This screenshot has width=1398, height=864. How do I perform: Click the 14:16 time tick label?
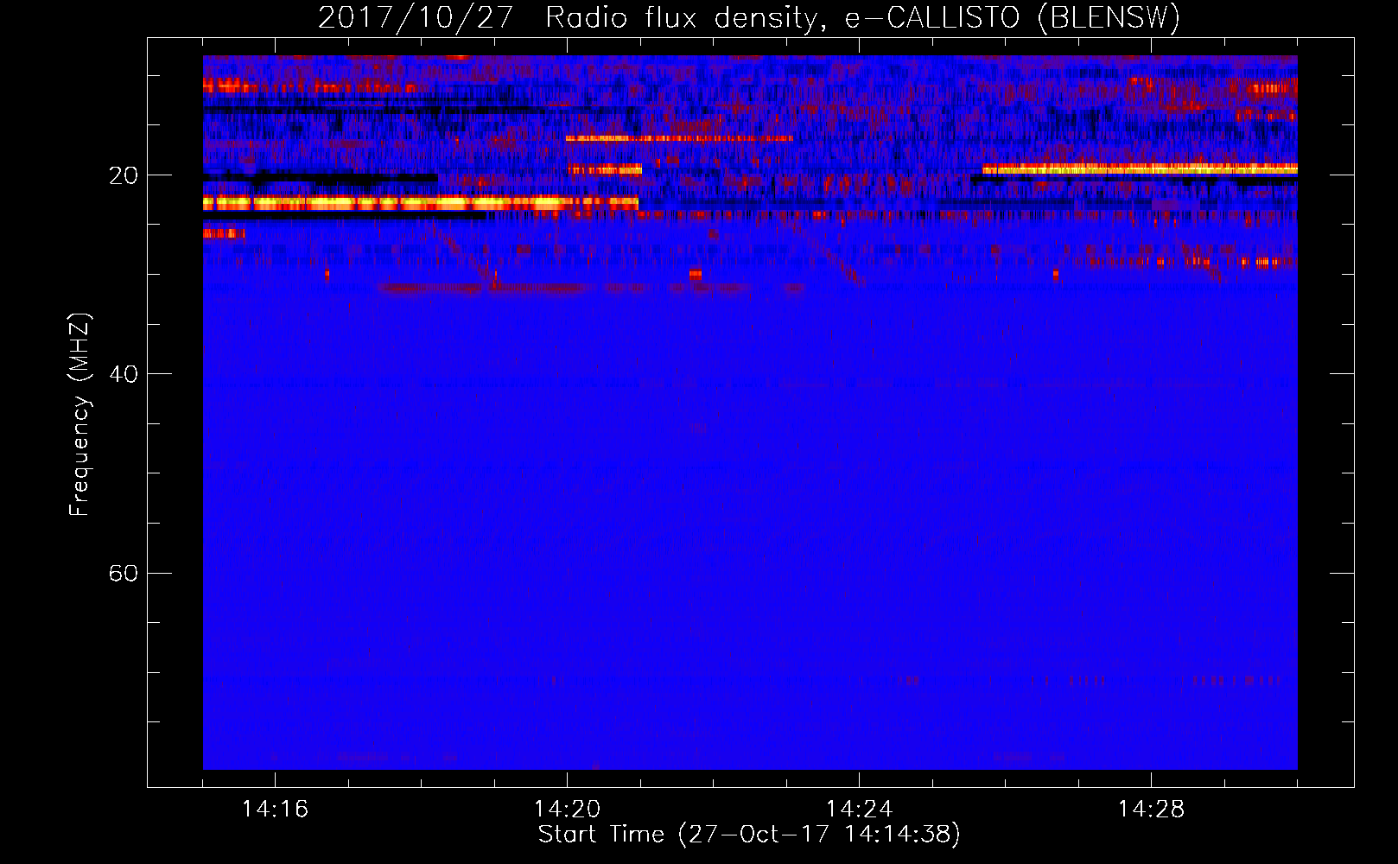click(x=275, y=809)
